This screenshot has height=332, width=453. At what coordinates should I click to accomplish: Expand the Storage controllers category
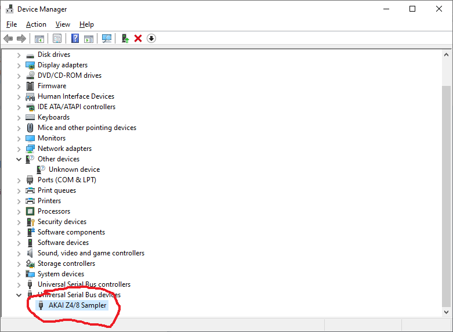[19, 264]
